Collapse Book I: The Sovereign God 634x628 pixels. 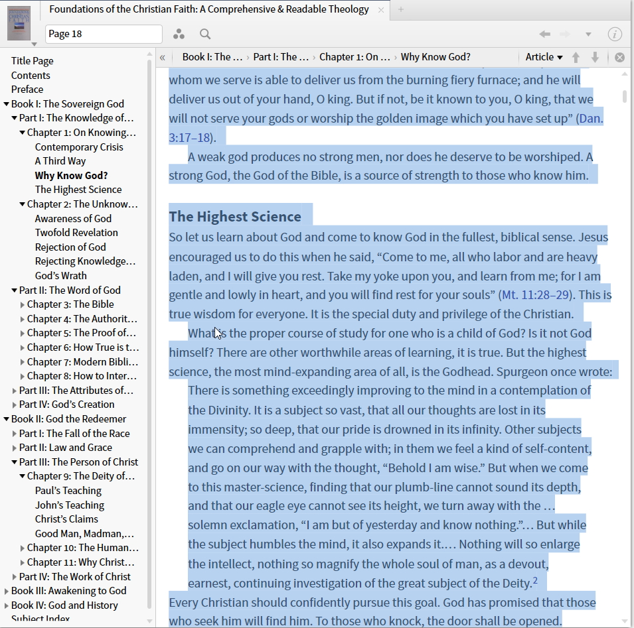(x=6, y=104)
